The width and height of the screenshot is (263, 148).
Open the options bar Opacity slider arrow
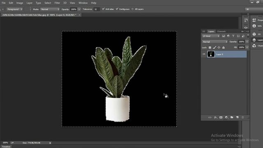point(79,9)
